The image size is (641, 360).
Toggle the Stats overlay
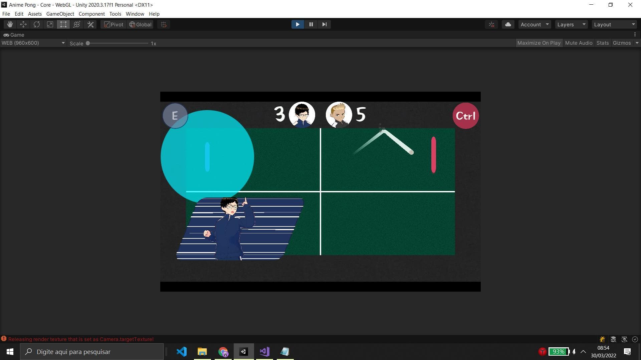(x=602, y=43)
